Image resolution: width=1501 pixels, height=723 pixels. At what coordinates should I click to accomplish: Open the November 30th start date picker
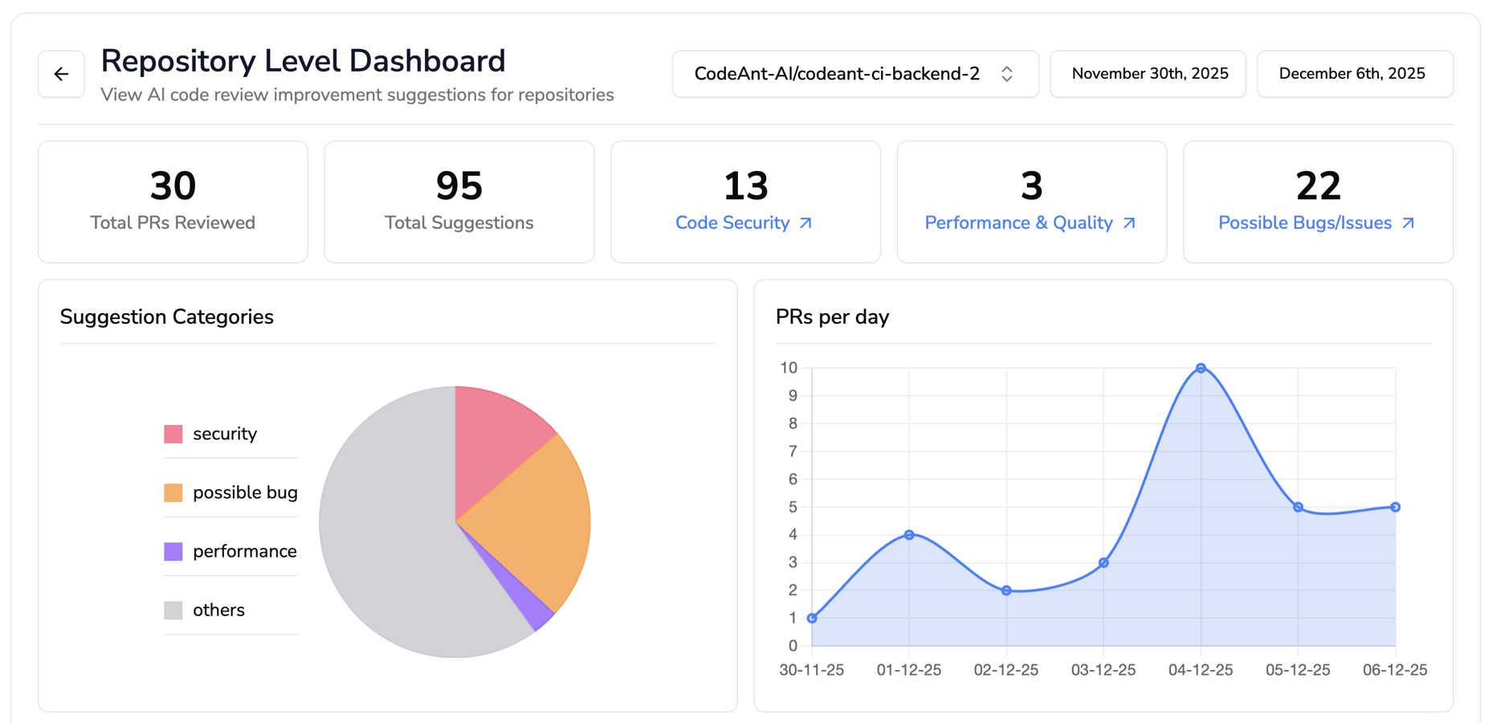tap(1148, 73)
